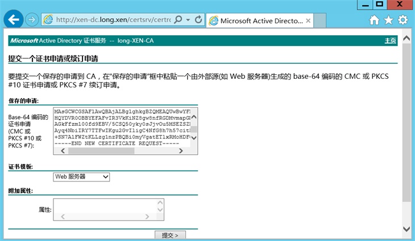Click the page scrollbar down arrow

[406, 229]
